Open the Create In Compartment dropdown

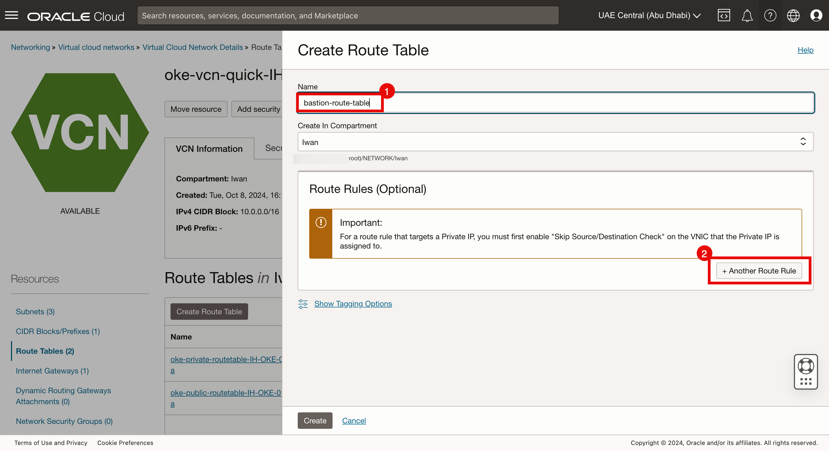pos(555,142)
